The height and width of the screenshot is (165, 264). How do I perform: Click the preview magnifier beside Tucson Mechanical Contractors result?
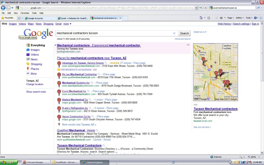tap(104, 145)
